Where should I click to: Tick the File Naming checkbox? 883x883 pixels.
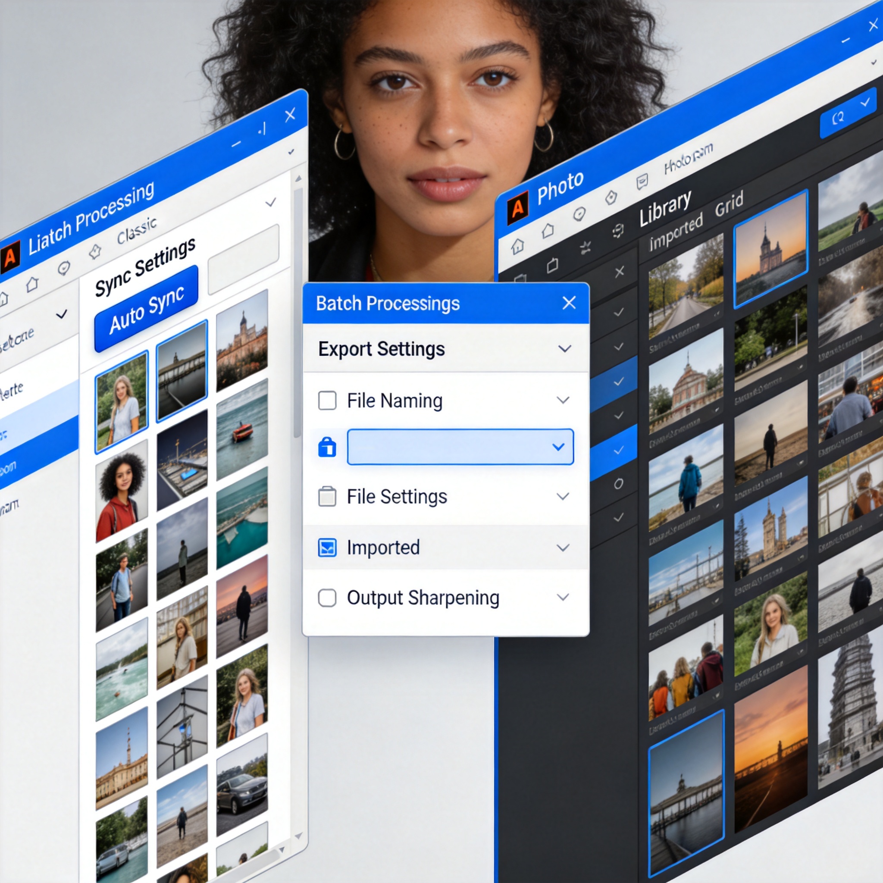click(327, 401)
